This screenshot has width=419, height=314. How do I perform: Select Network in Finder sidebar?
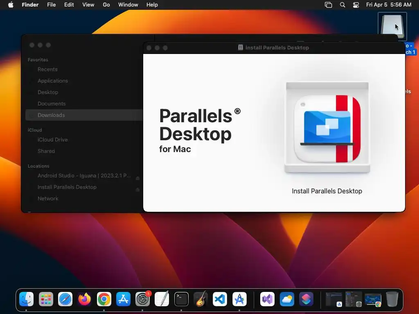84,199
